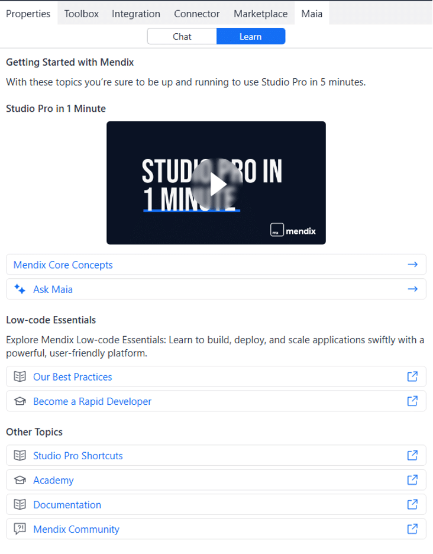Select the Learn toggle button
The height and width of the screenshot is (554, 433).
click(250, 37)
